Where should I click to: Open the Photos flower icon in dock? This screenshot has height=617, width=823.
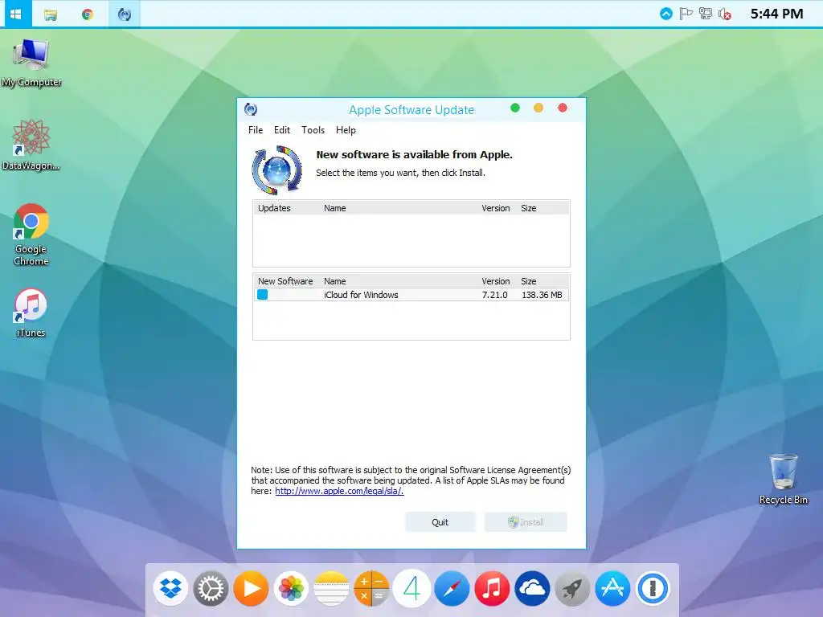click(x=291, y=588)
